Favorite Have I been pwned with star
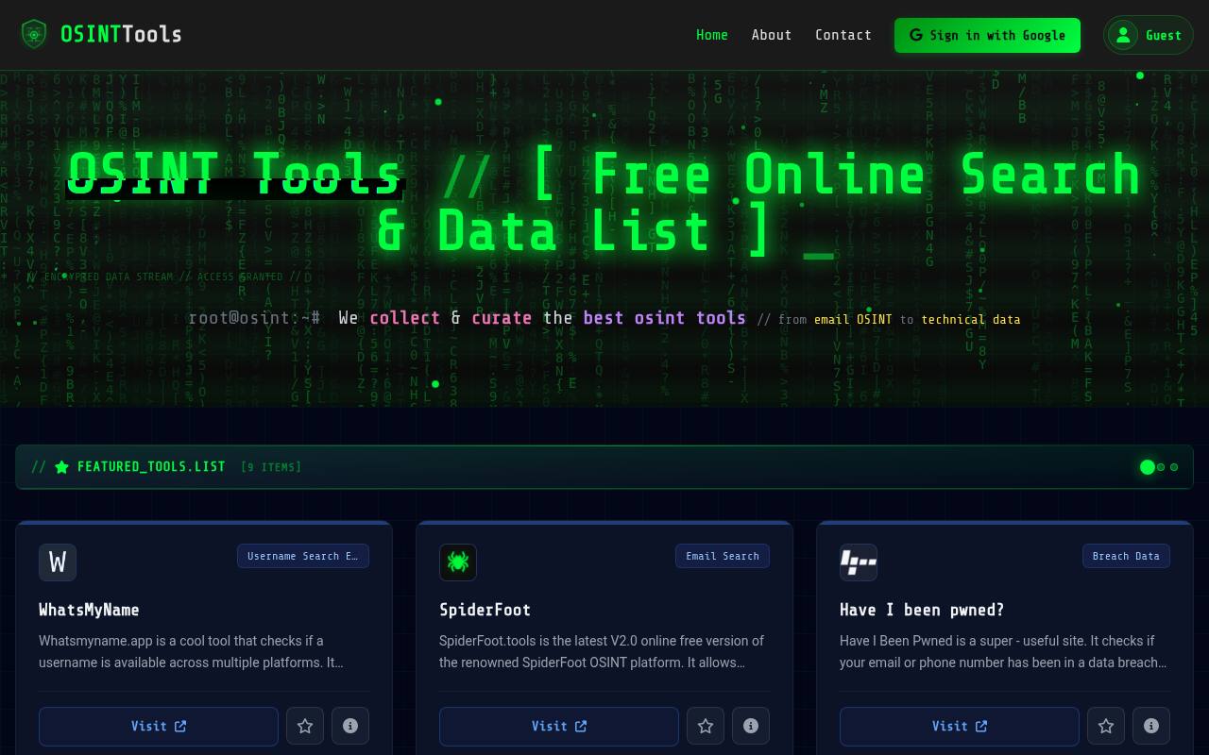Screen dimensions: 1209x755 click(x=1106, y=726)
